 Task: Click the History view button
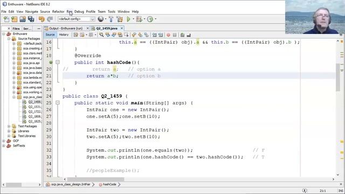click(x=64, y=34)
